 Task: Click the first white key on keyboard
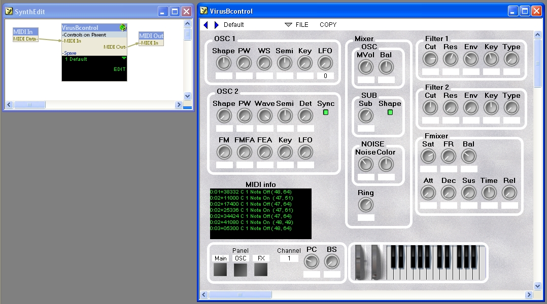(389, 274)
